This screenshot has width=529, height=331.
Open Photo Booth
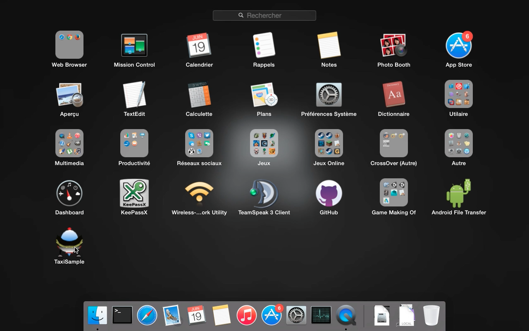point(393,45)
